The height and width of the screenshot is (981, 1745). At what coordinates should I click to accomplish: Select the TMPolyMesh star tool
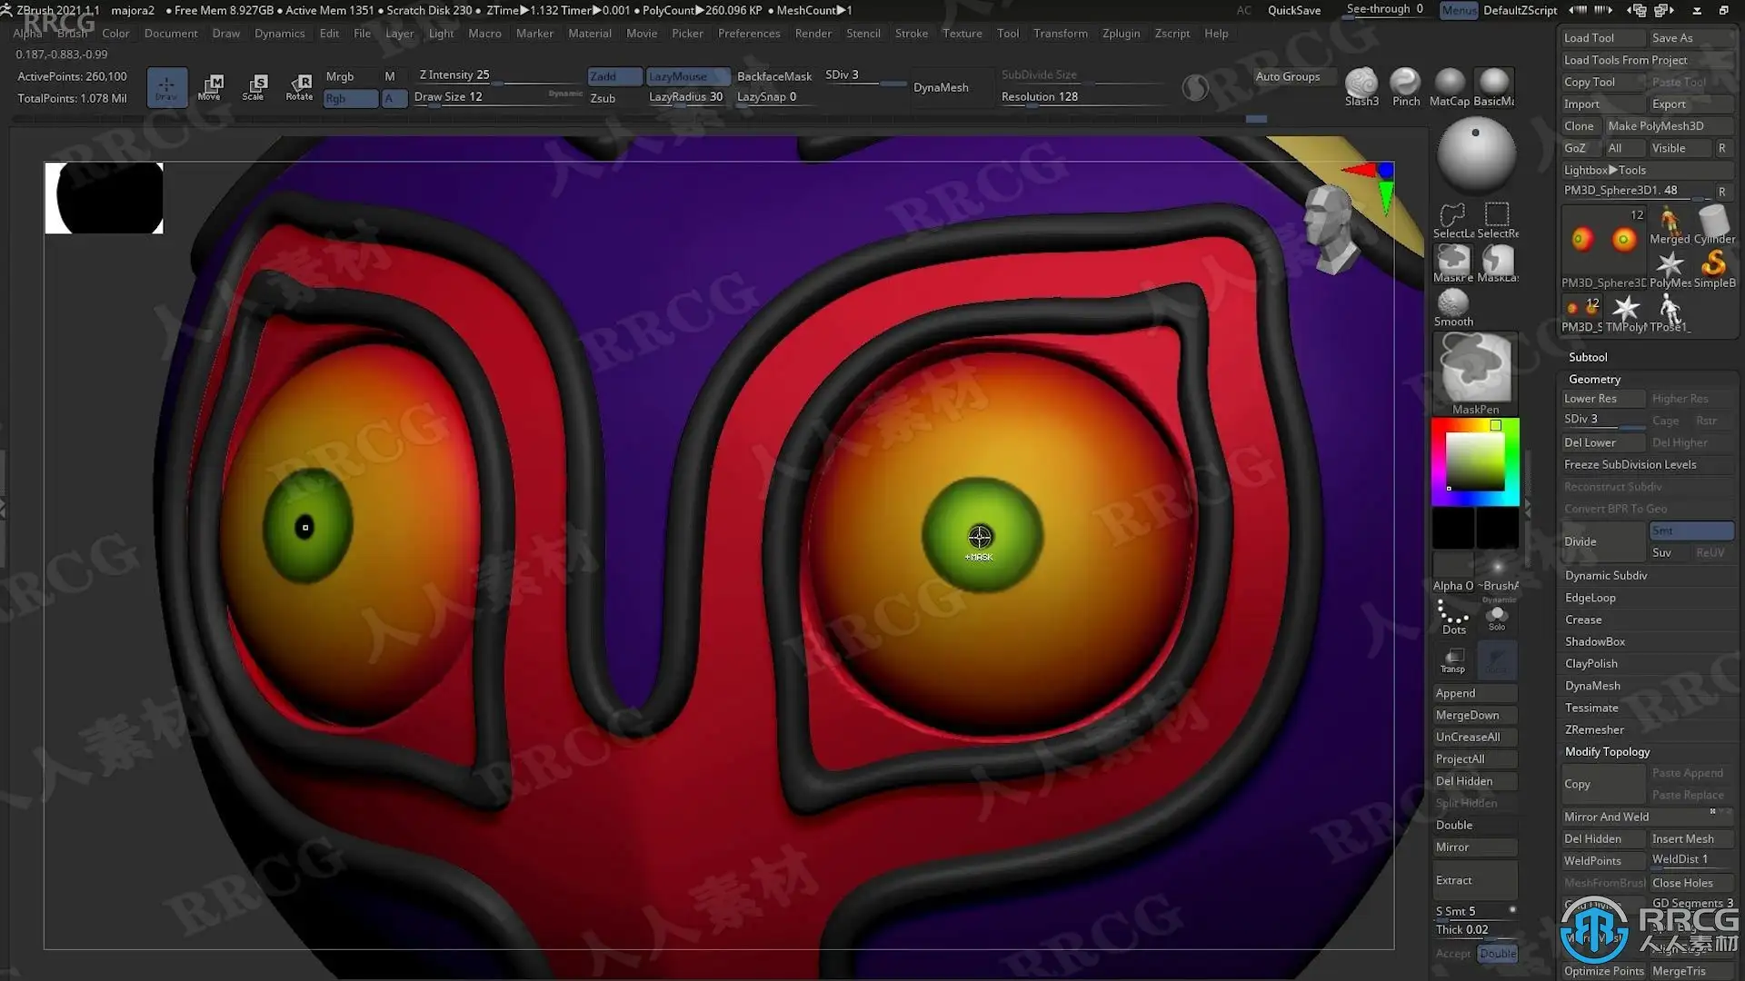click(x=1626, y=313)
